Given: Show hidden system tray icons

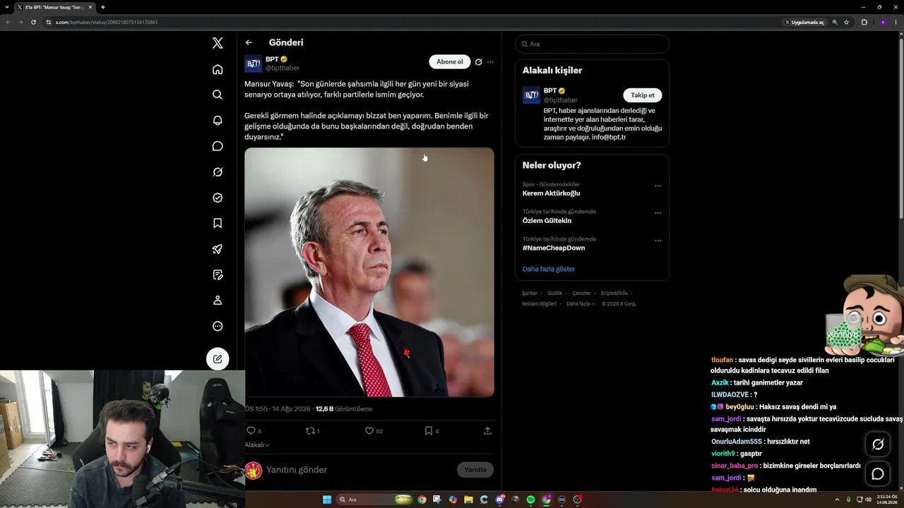Looking at the screenshot, I should click(x=838, y=500).
